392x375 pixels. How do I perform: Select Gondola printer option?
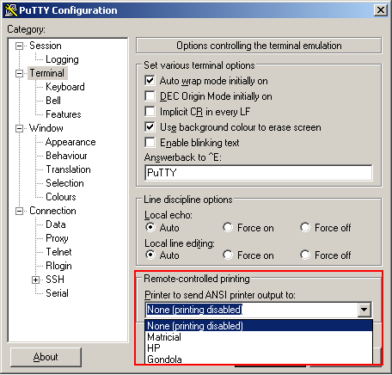(259, 360)
